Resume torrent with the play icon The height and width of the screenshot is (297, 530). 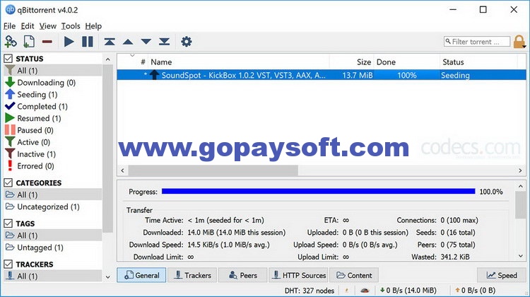coord(69,42)
